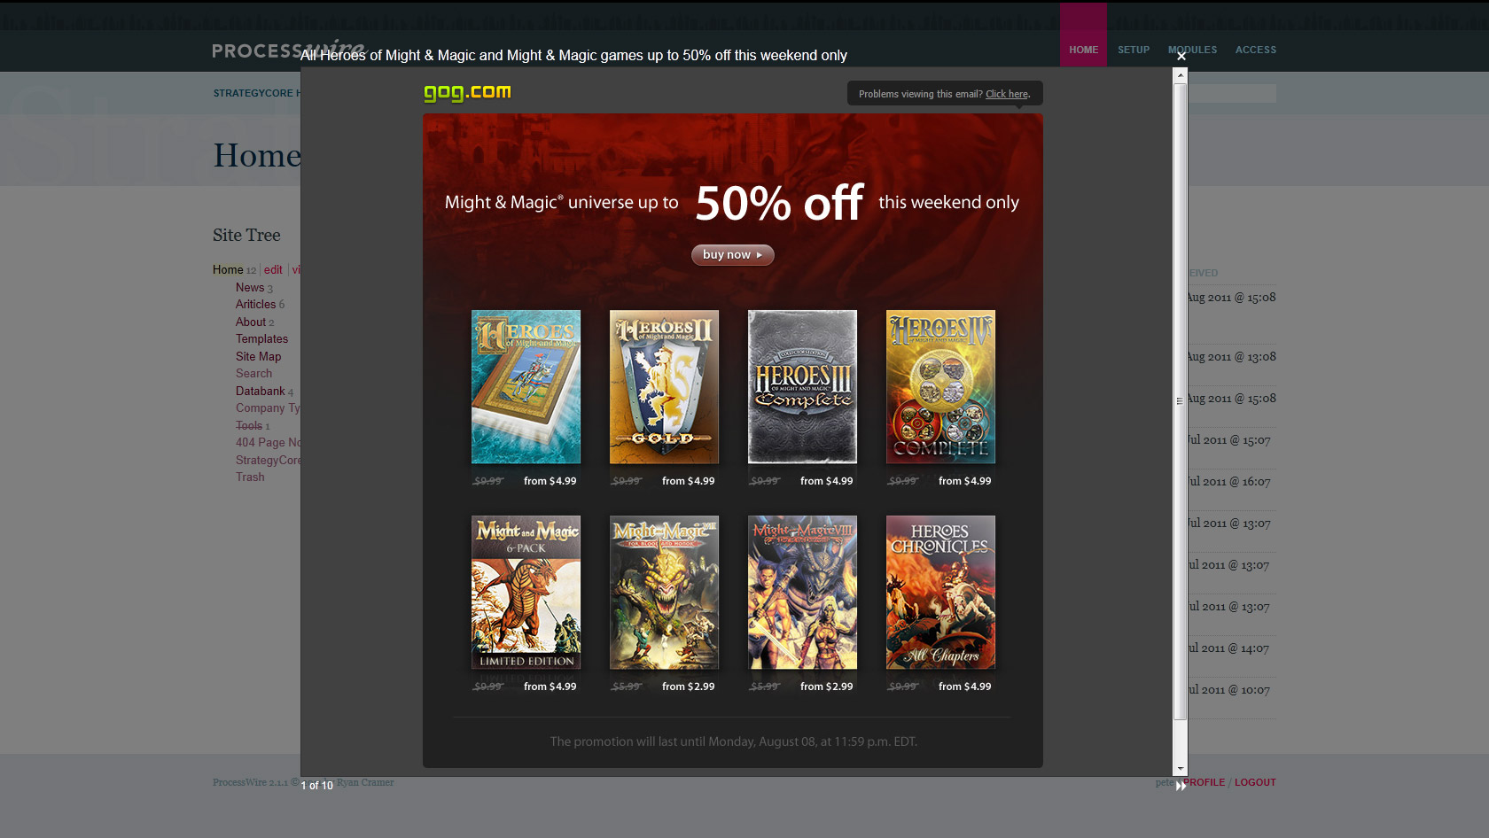The height and width of the screenshot is (838, 1489).
Task: Click the promotion end date notice
Action: [733, 741]
